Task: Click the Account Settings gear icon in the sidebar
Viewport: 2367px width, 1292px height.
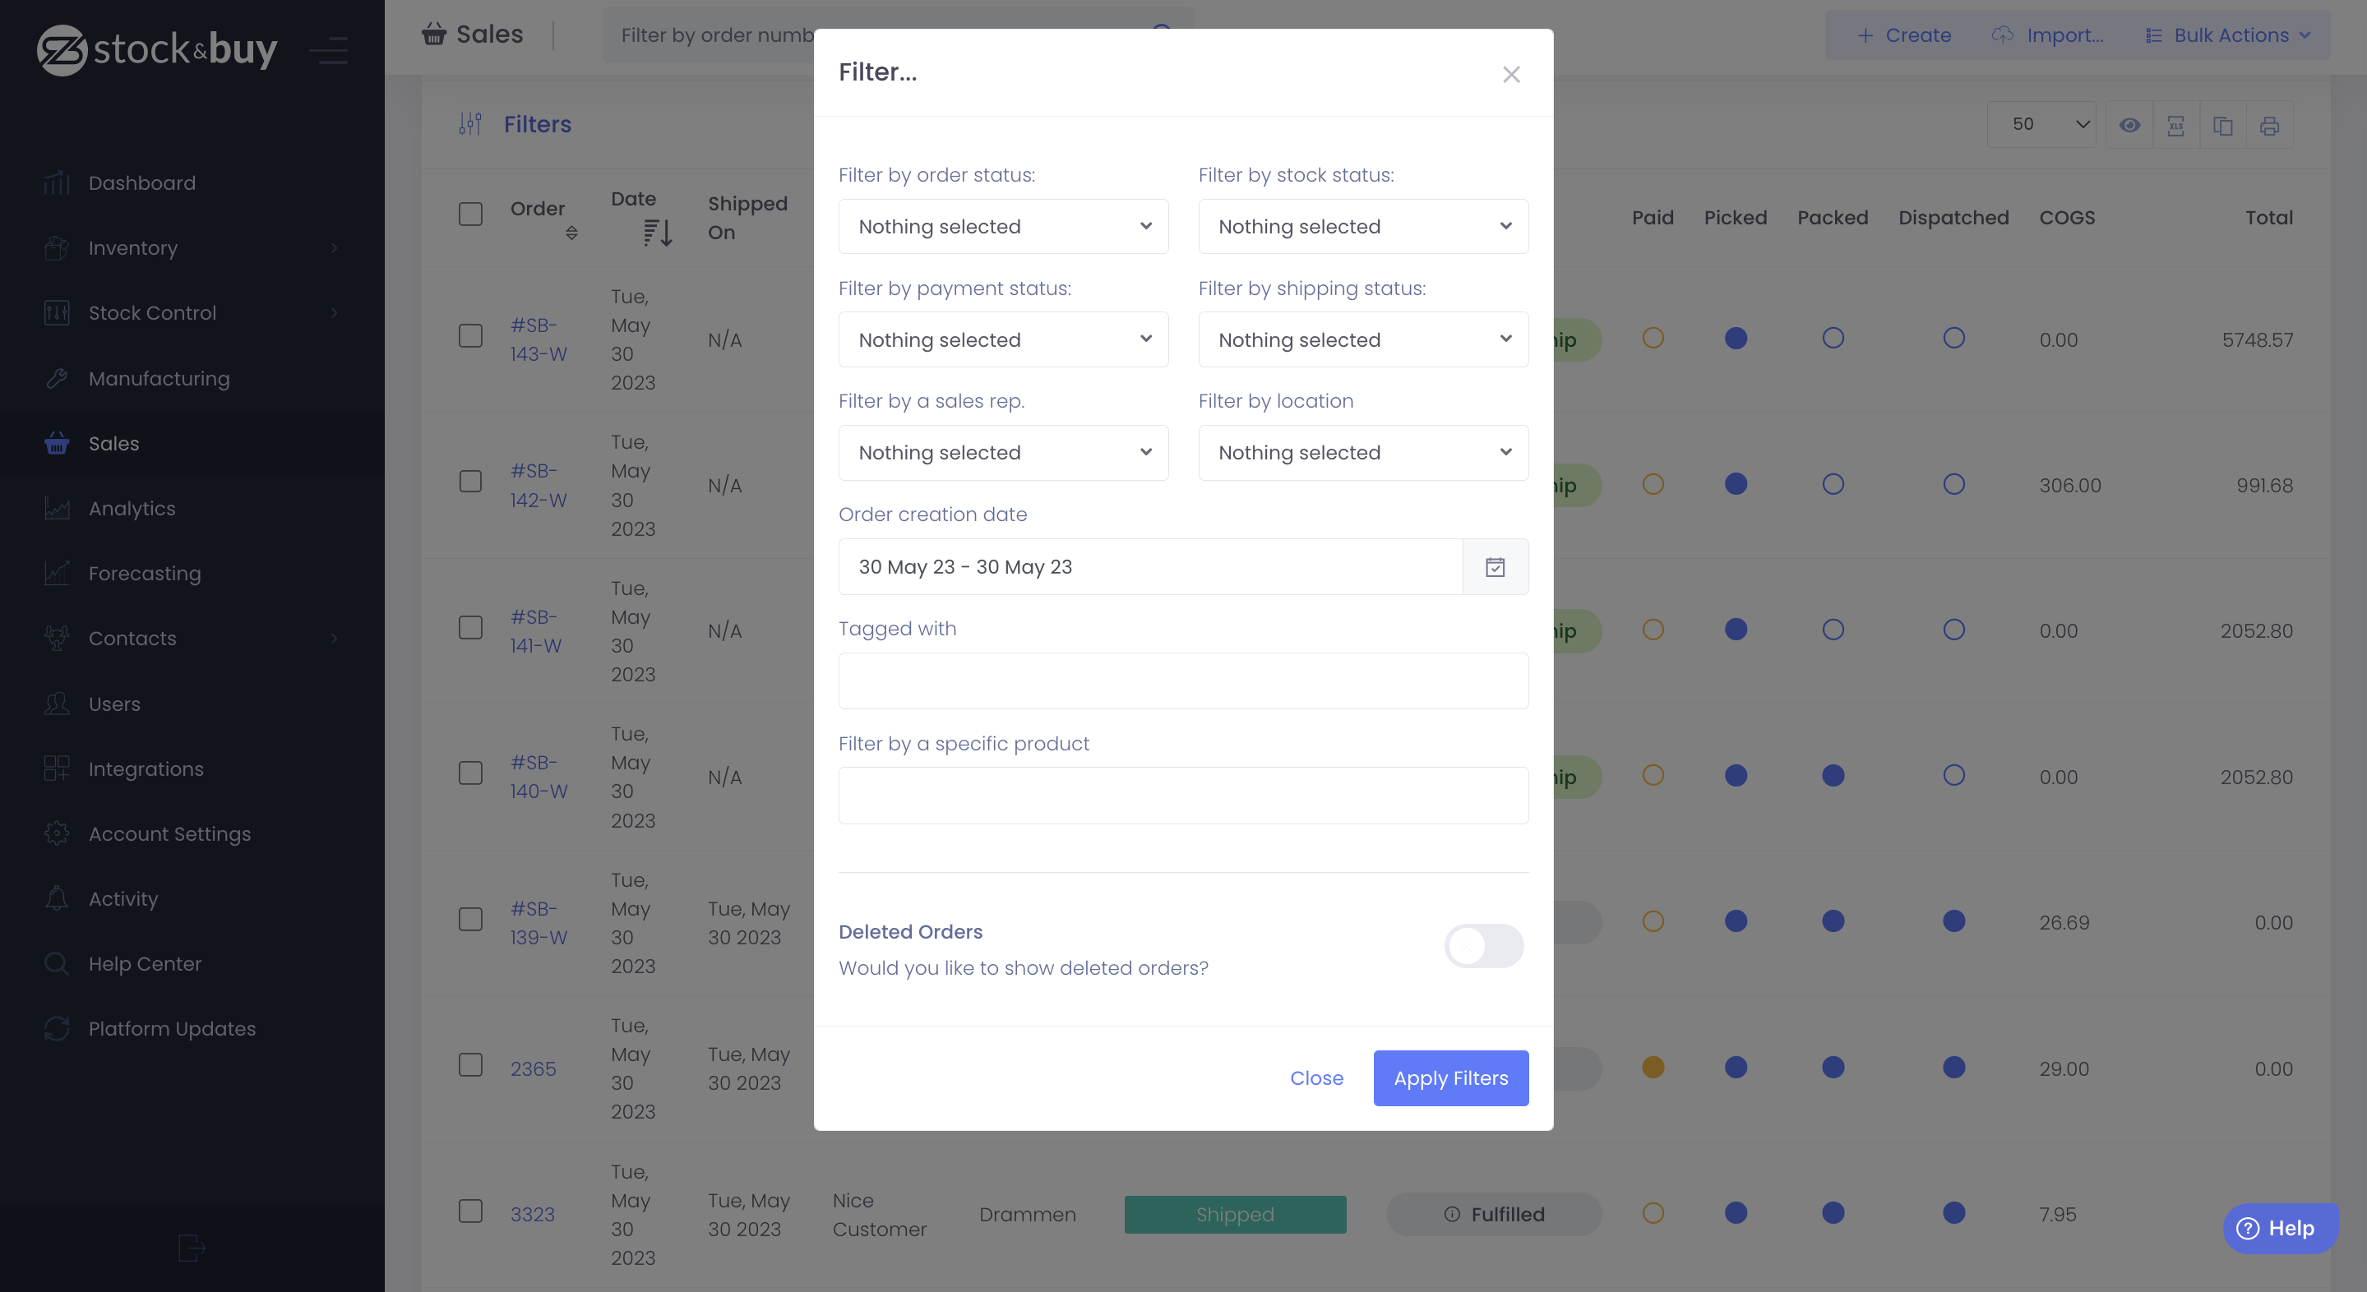Action: pyautogui.click(x=57, y=833)
